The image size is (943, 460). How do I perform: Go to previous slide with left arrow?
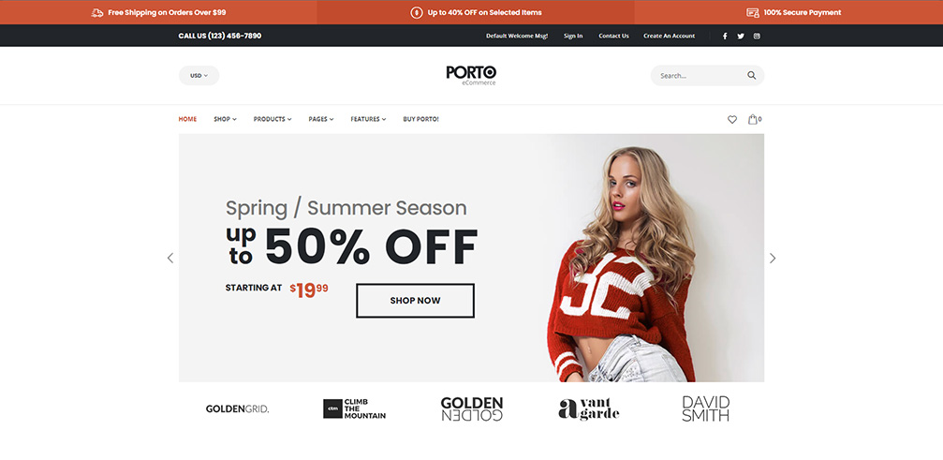(x=170, y=258)
